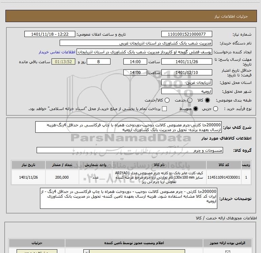
Task: Click the تاریخ نیاز column header
Action: [28, 165]
